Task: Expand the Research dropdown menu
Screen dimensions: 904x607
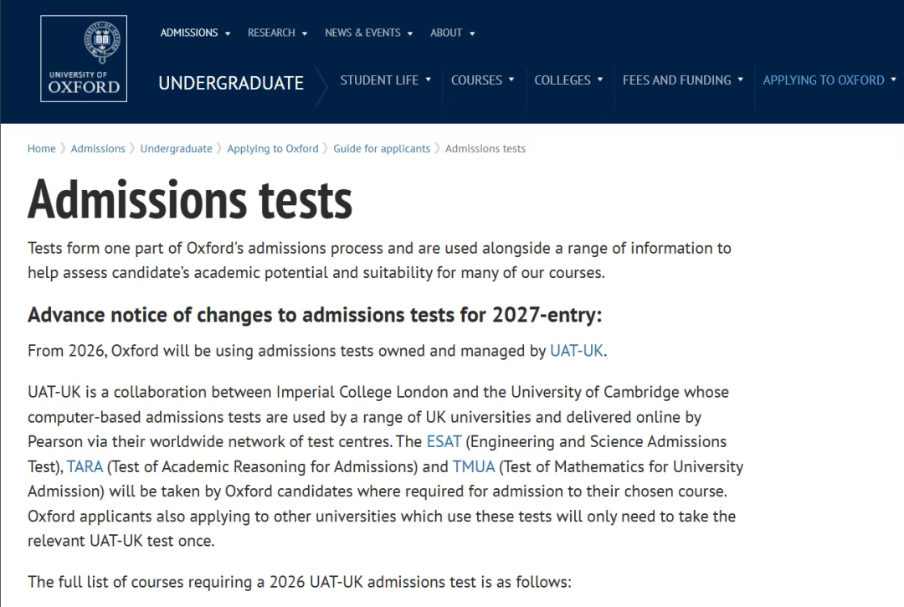Action: pos(277,33)
